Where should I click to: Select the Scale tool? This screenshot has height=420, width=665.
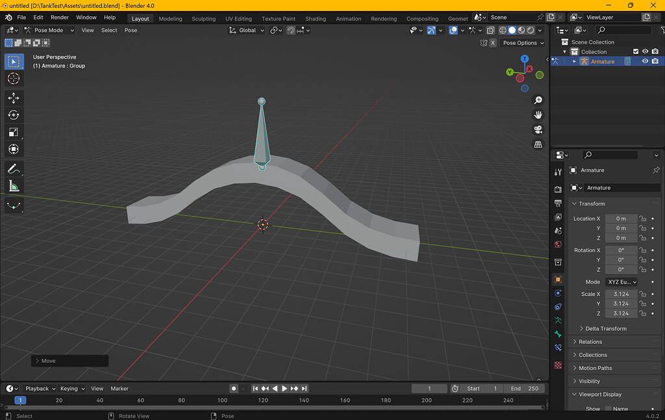pyautogui.click(x=14, y=132)
